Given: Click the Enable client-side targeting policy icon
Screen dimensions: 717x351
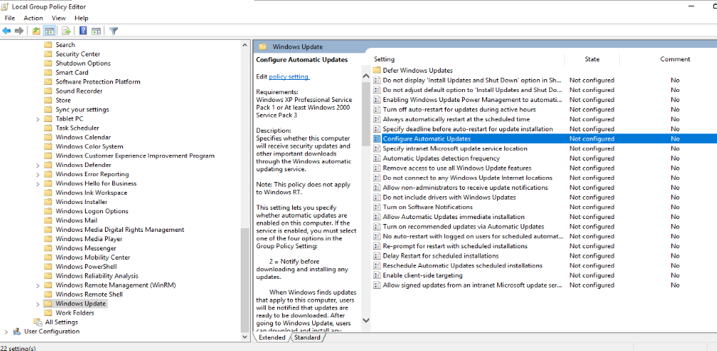Looking at the screenshot, I should click(377, 275).
